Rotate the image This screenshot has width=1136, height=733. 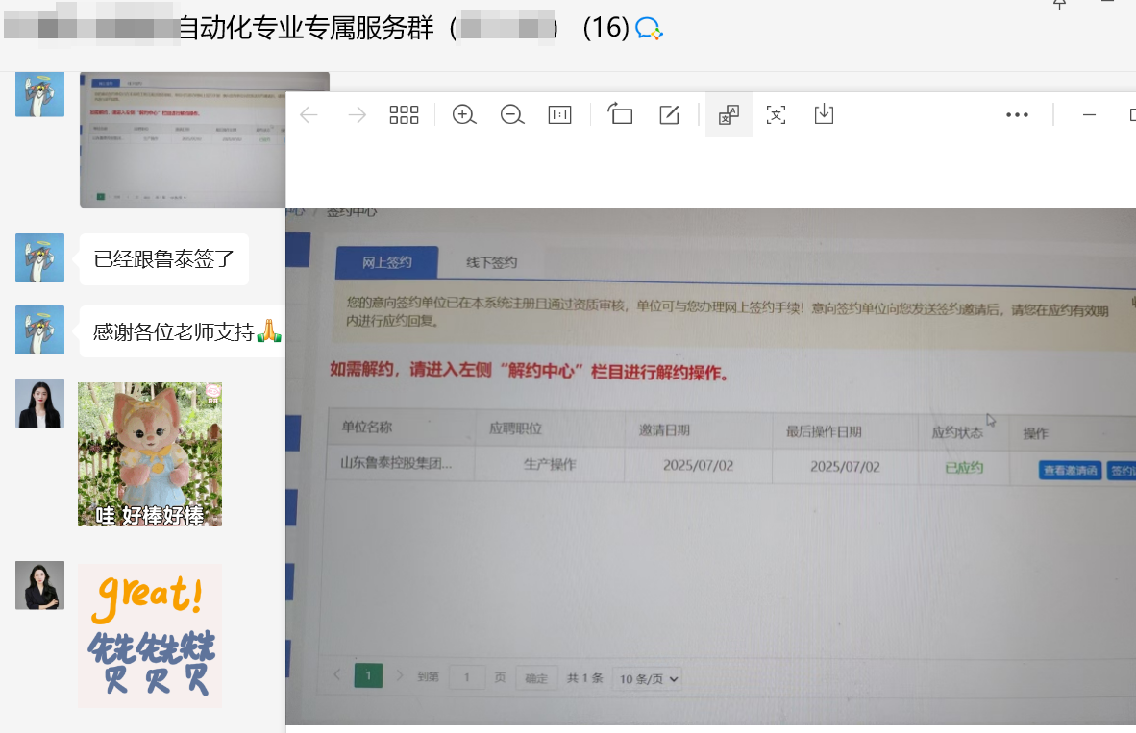620,115
